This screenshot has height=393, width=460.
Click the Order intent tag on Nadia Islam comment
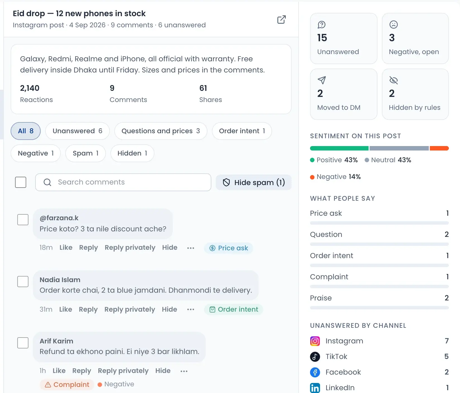pyautogui.click(x=234, y=309)
